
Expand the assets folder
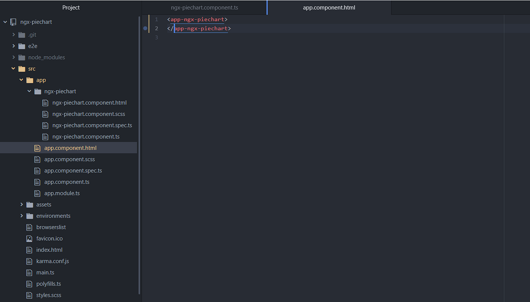22,204
